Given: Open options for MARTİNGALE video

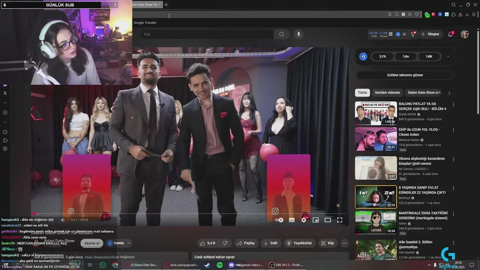Looking at the screenshot, I should click(453, 214).
